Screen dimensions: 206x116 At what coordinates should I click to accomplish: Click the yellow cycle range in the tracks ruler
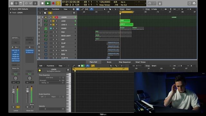point(126,12)
